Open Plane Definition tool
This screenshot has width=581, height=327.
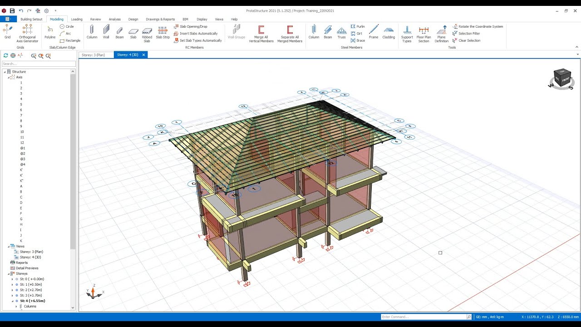pyautogui.click(x=441, y=34)
